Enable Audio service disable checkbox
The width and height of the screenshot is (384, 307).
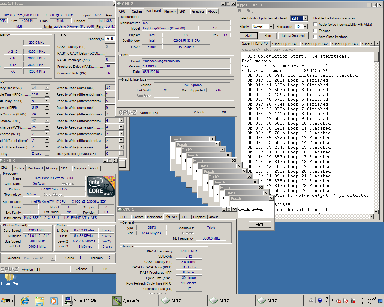tap(315, 25)
